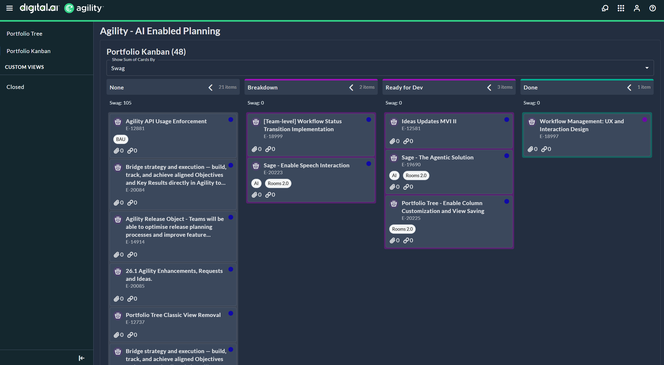Collapse the Done column chevron
The width and height of the screenshot is (664, 365).
click(x=629, y=87)
